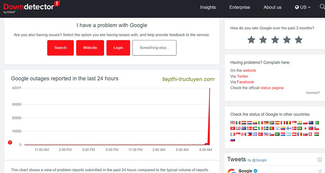Select the Japan flag
Viewport: 325px width, 173px height.
point(305,128)
